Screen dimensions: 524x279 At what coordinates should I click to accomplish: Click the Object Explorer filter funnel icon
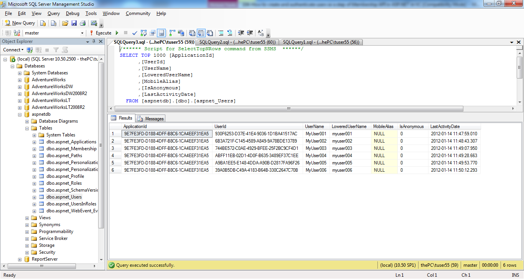pos(56,50)
